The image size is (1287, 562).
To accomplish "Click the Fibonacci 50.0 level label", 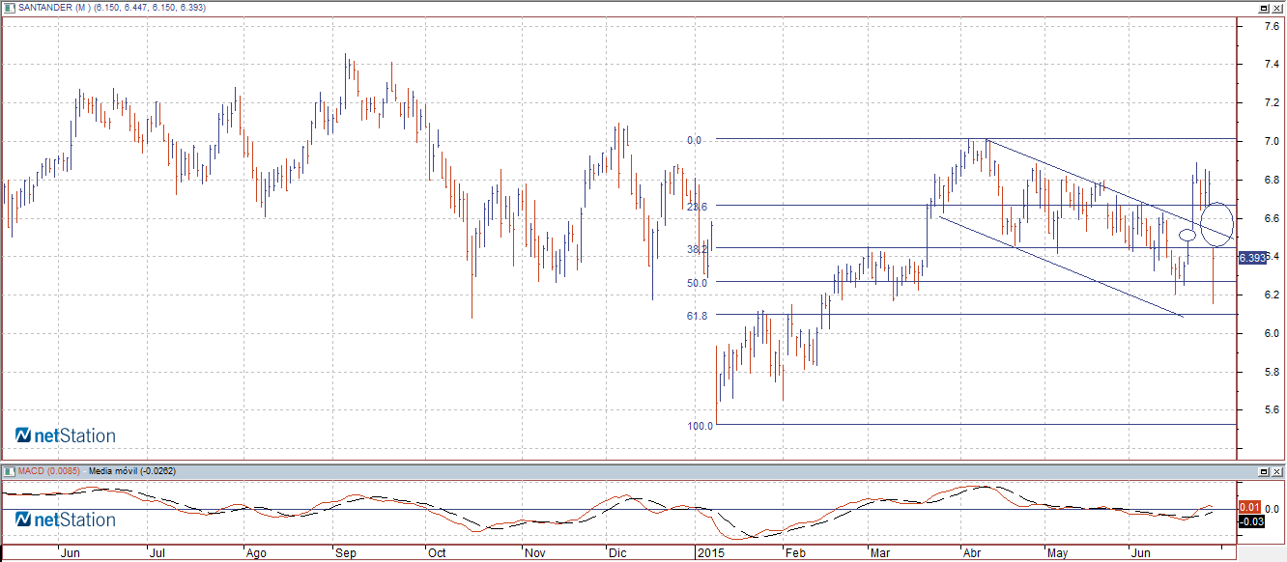I will (697, 283).
